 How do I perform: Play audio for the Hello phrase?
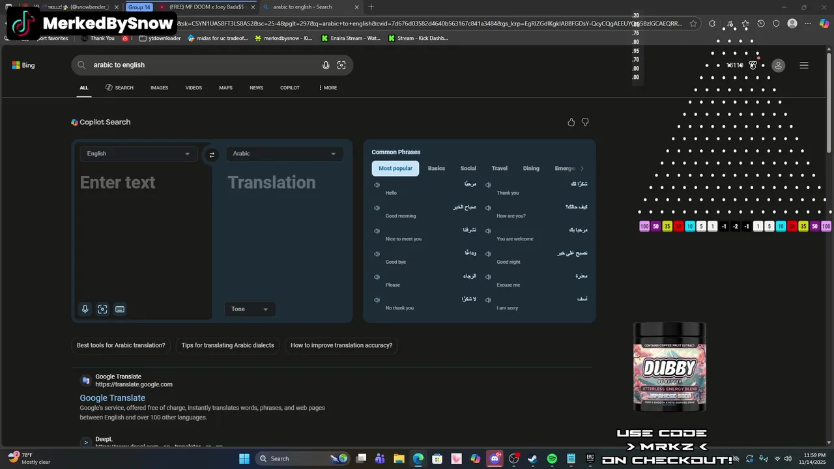point(377,185)
